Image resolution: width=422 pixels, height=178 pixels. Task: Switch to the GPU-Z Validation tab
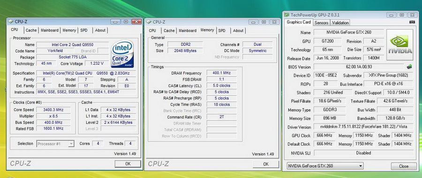tap(340, 23)
